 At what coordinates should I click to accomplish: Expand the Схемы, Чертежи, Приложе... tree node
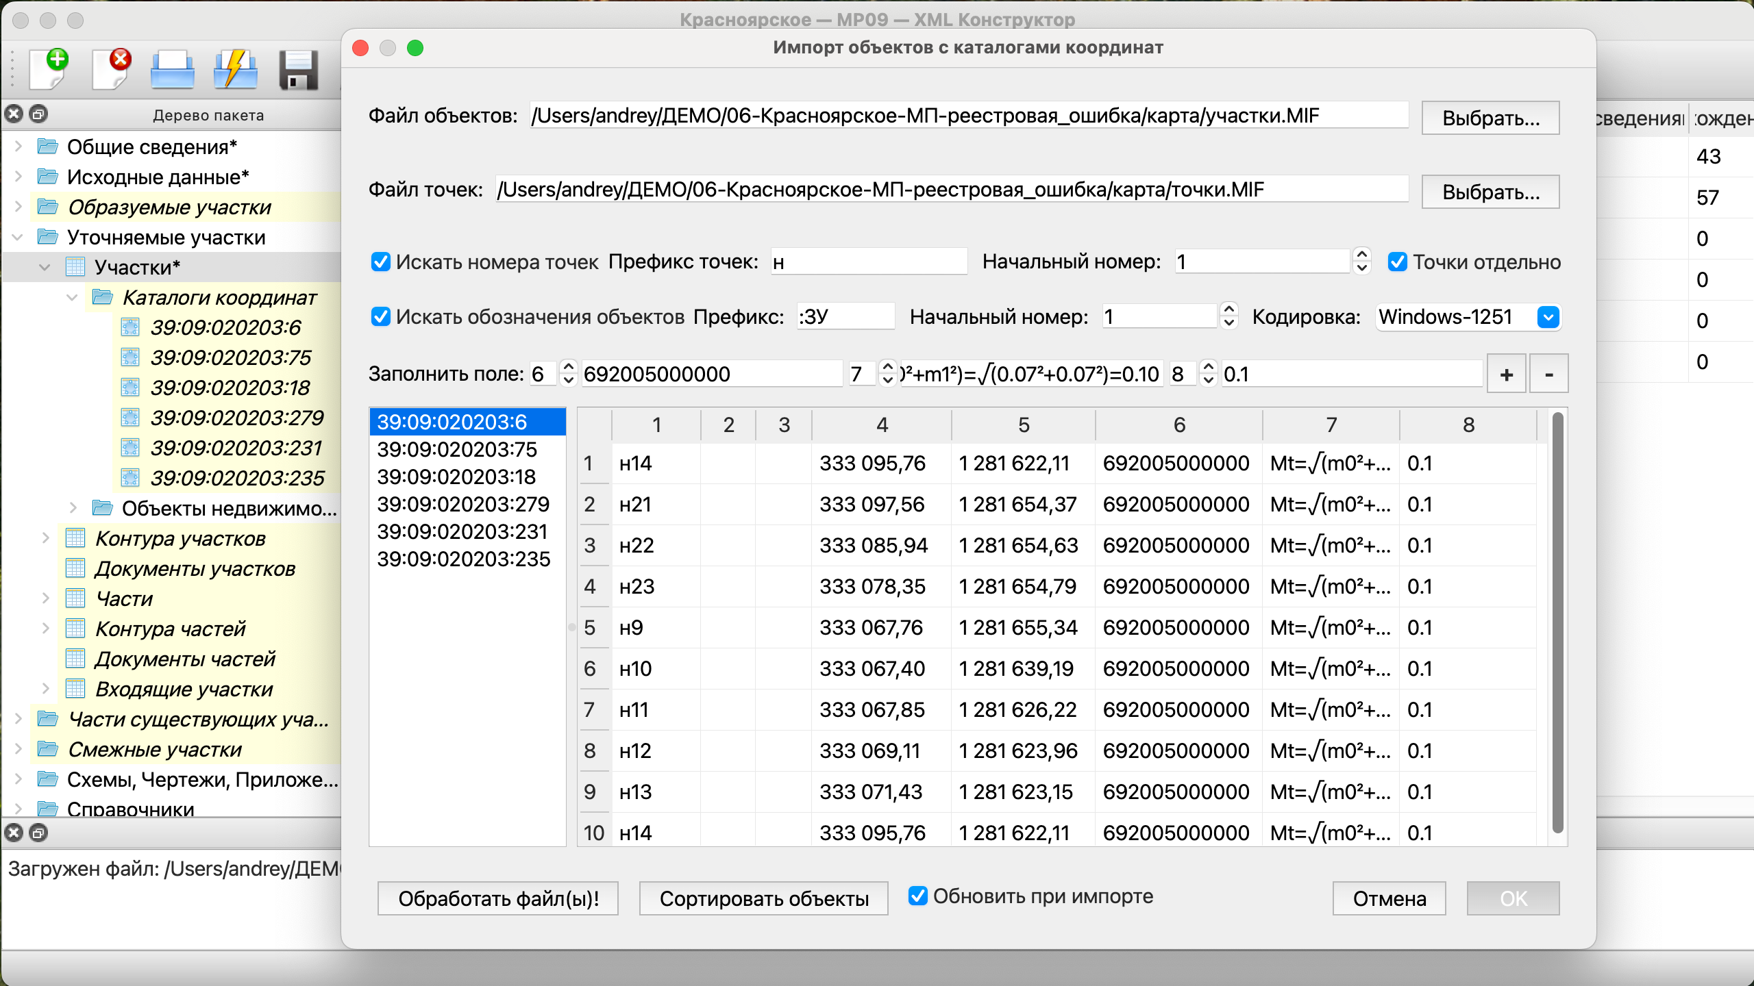click(x=18, y=779)
